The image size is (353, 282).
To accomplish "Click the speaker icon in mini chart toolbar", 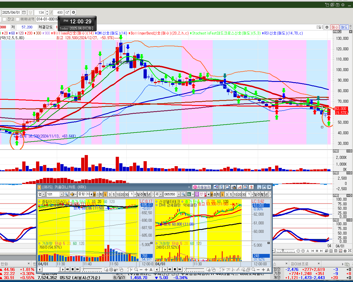I will pyautogui.click(x=72, y=194).
